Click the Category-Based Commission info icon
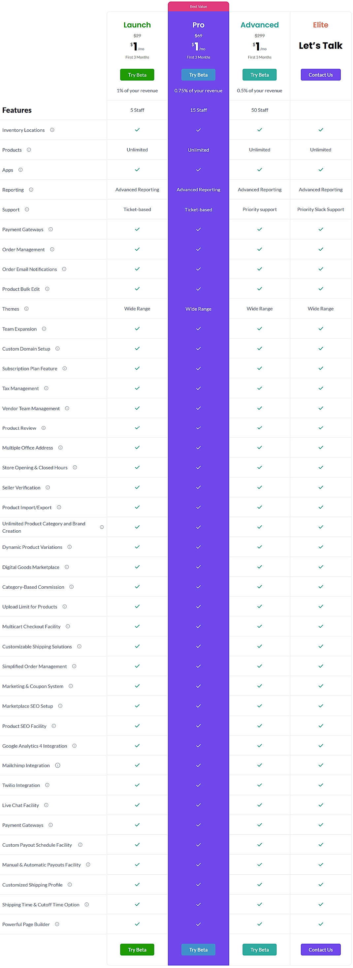Image resolution: width=353 pixels, height=968 pixels. (72, 587)
